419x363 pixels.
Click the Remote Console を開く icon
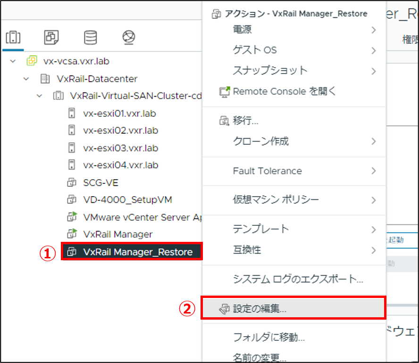(225, 92)
